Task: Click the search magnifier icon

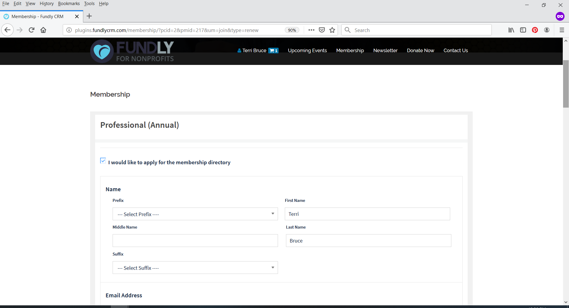Action: [x=348, y=30]
